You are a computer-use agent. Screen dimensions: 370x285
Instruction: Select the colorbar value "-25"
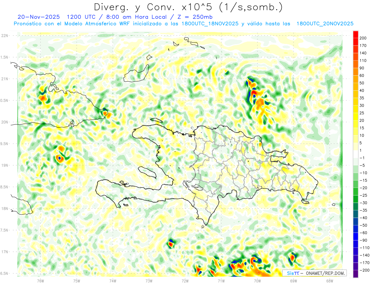[x=364, y=195]
